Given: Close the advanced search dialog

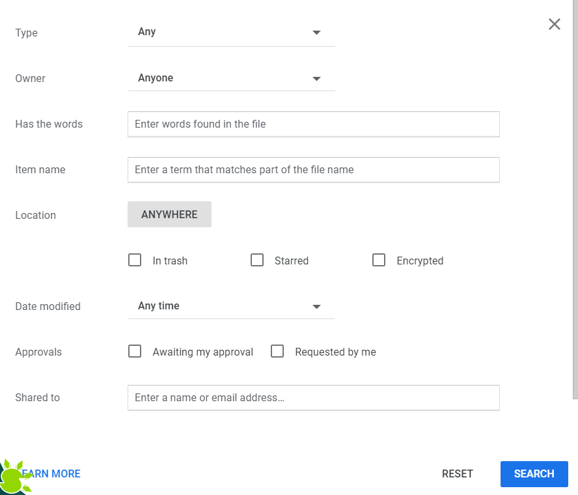Looking at the screenshot, I should [554, 24].
